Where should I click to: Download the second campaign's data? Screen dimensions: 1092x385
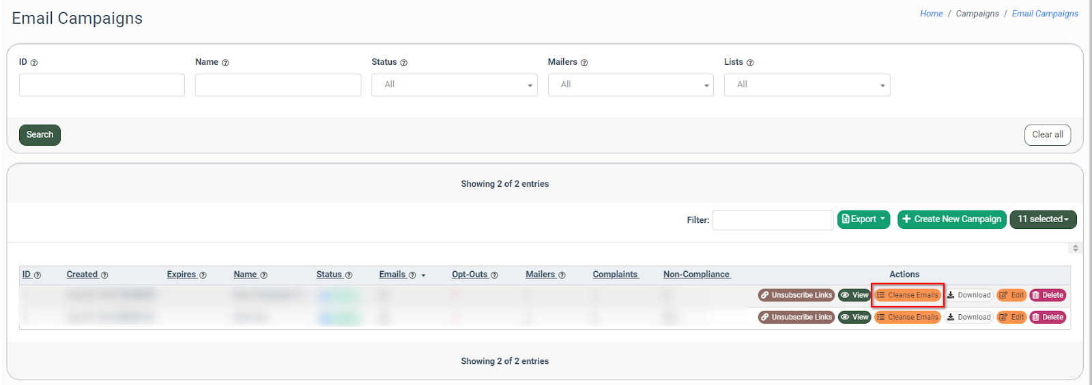coord(968,317)
